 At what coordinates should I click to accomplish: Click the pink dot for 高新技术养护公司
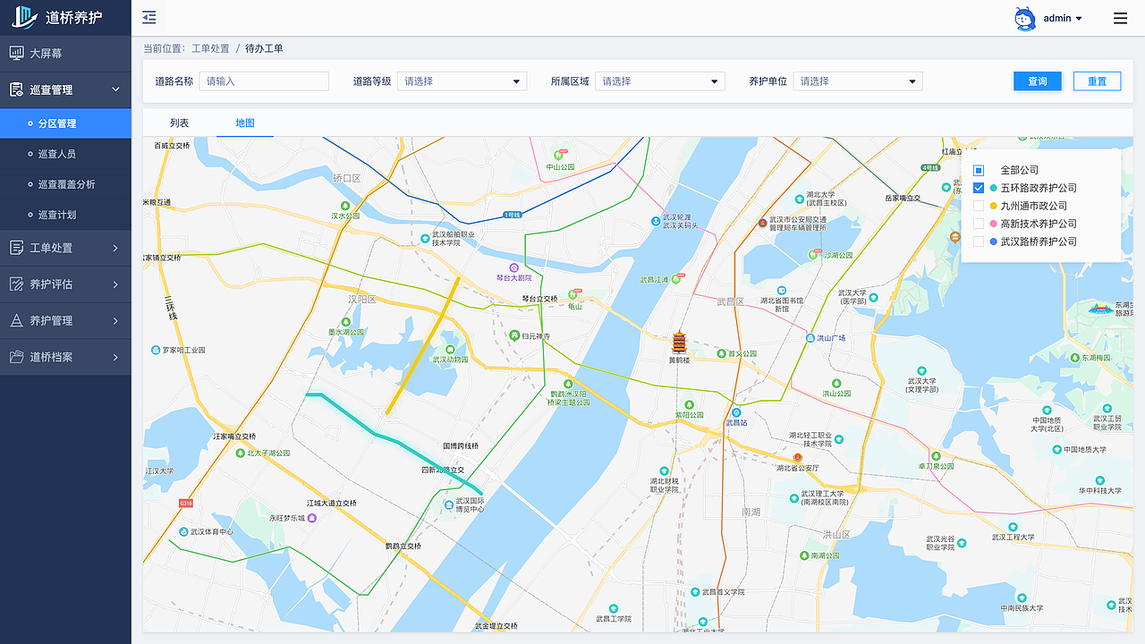993,224
